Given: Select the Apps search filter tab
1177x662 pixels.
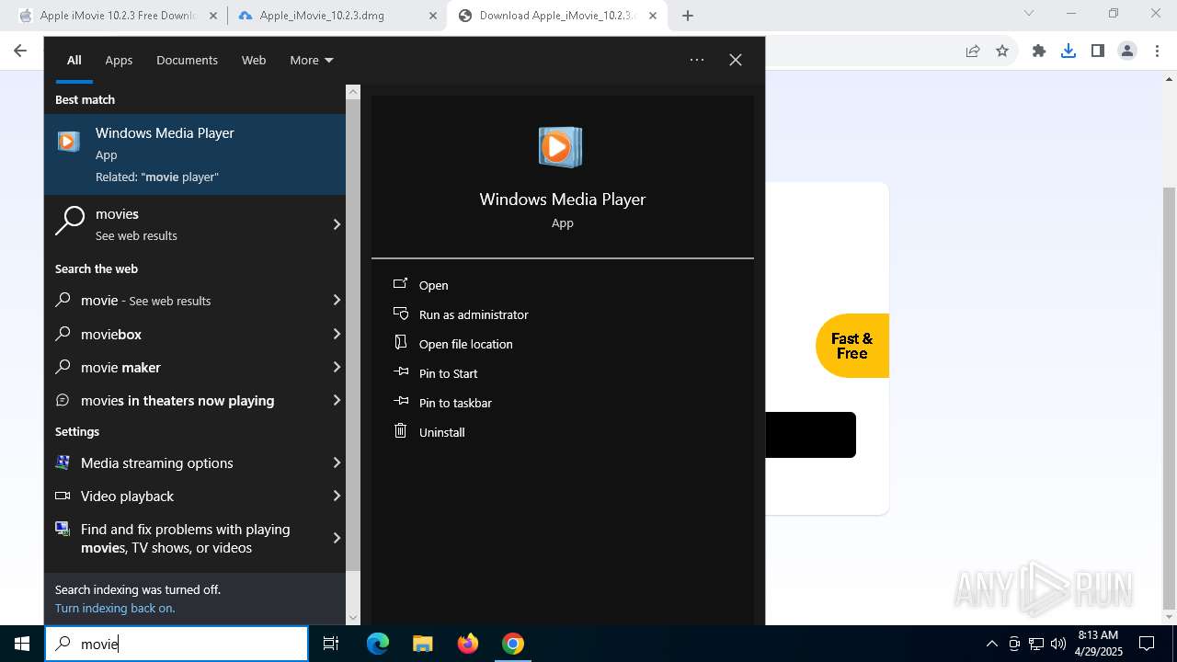Looking at the screenshot, I should (x=119, y=60).
